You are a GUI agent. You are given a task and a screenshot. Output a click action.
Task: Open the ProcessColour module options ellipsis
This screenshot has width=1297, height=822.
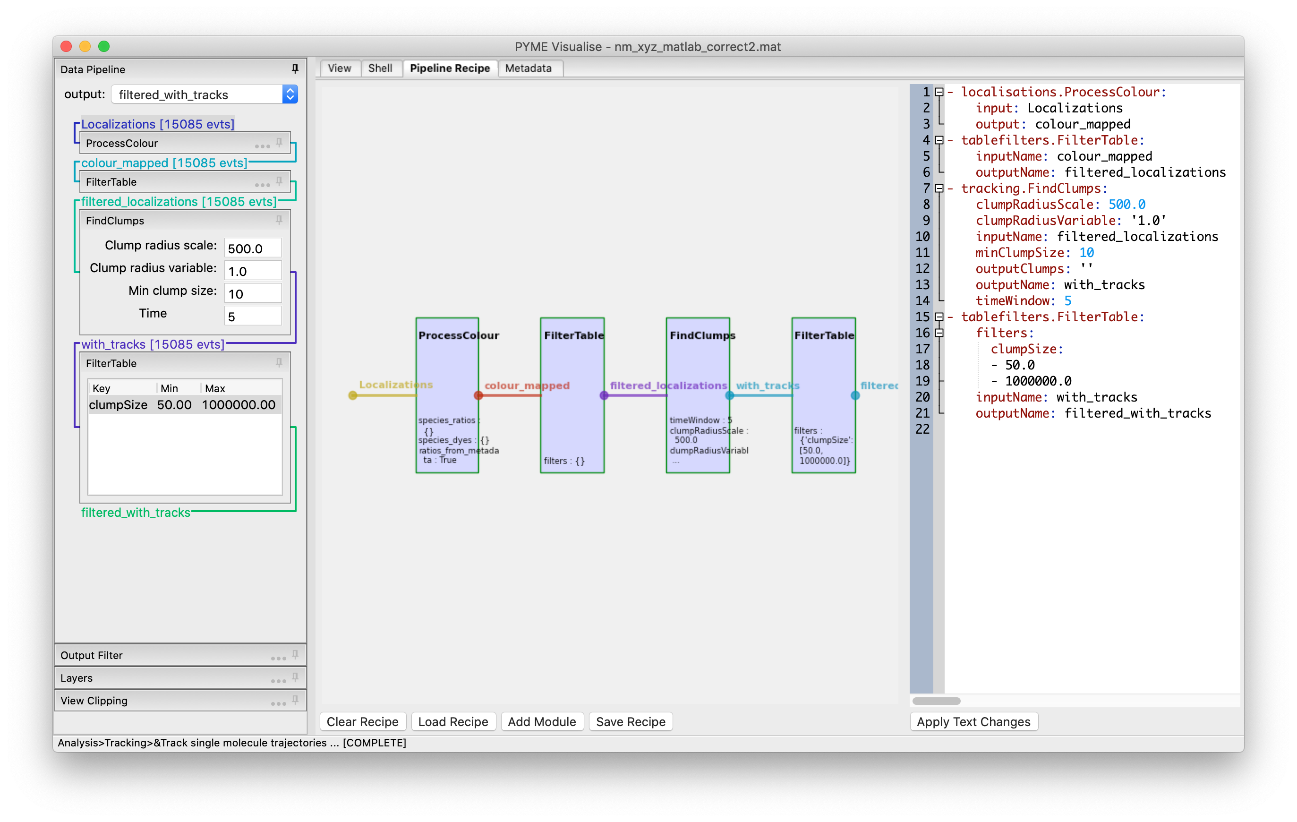click(x=262, y=146)
